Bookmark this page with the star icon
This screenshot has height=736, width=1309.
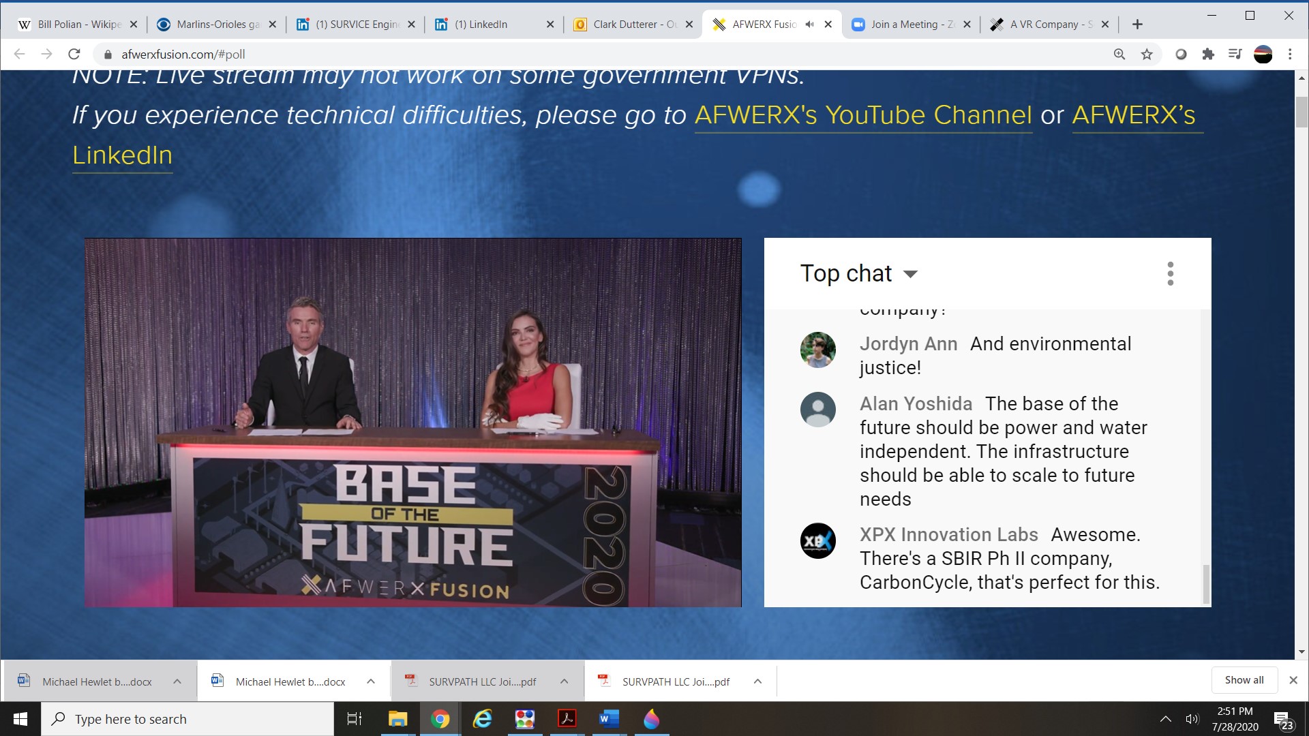1147,54
